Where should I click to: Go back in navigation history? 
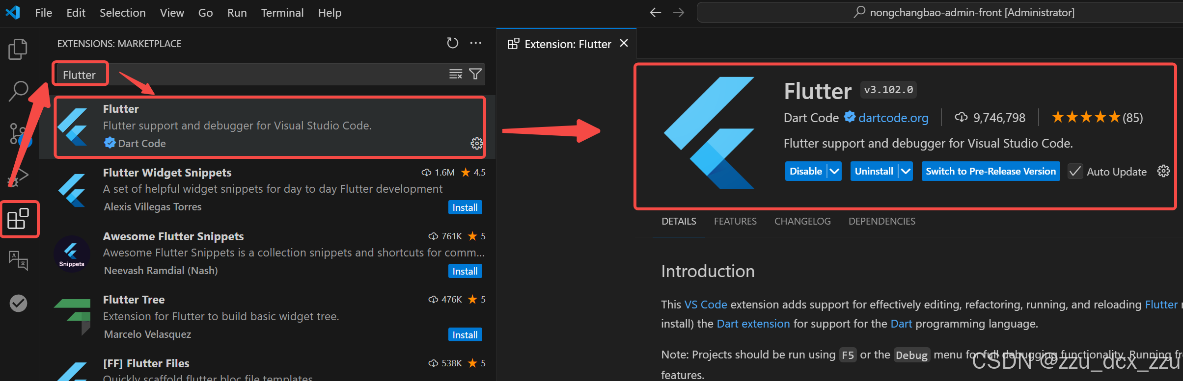[656, 12]
